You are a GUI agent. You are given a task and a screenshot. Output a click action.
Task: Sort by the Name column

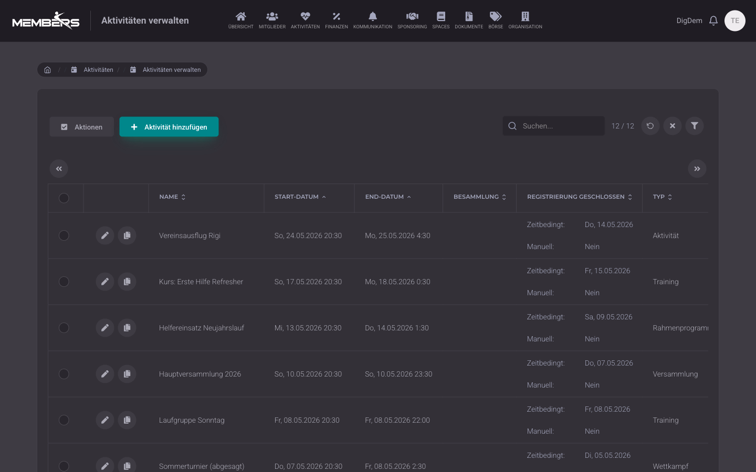[x=172, y=197]
